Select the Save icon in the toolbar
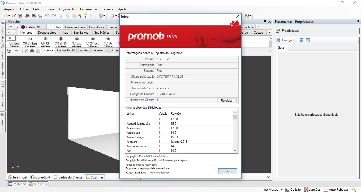Image resolution: width=361 pixels, height=192 pixels. point(20,16)
